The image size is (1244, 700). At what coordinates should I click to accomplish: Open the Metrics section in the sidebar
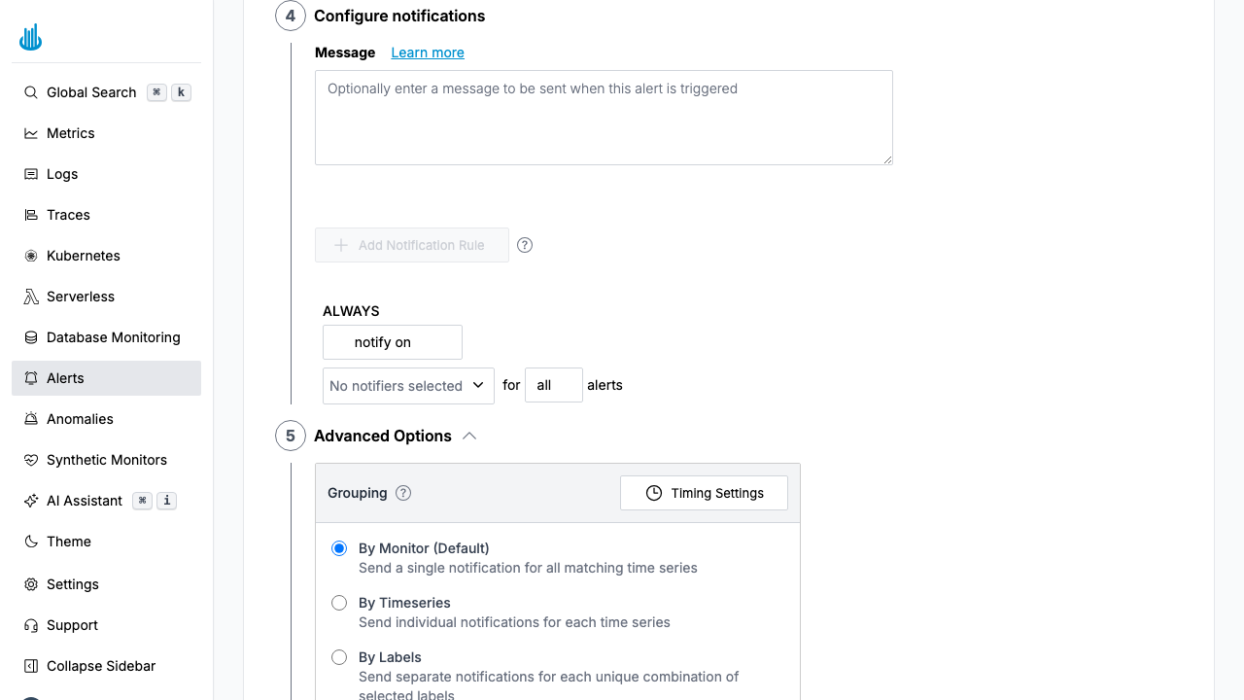tap(70, 133)
